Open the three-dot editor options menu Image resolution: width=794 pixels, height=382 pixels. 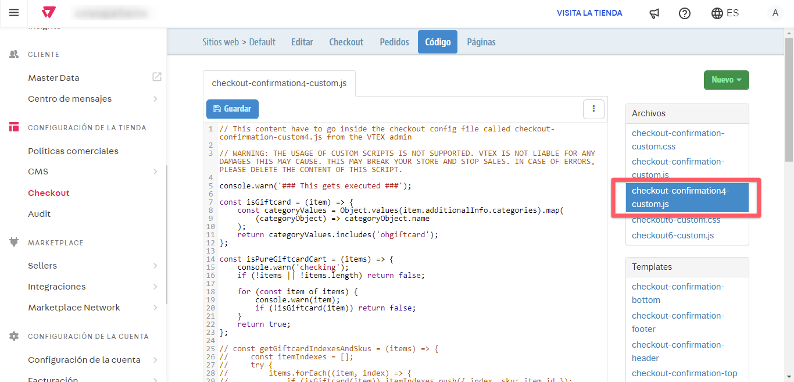pyautogui.click(x=593, y=109)
